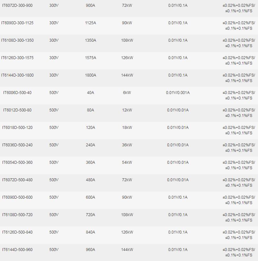Click the 54kW power value

pyautogui.click(x=127, y=162)
